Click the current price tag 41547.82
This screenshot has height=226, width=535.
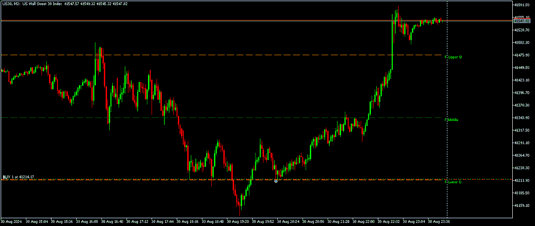tap(522, 21)
